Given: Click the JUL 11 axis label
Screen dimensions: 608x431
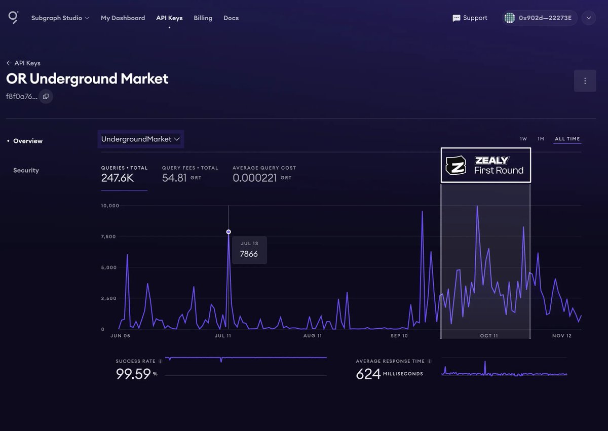Looking at the screenshot, I should tap(223, 336).
